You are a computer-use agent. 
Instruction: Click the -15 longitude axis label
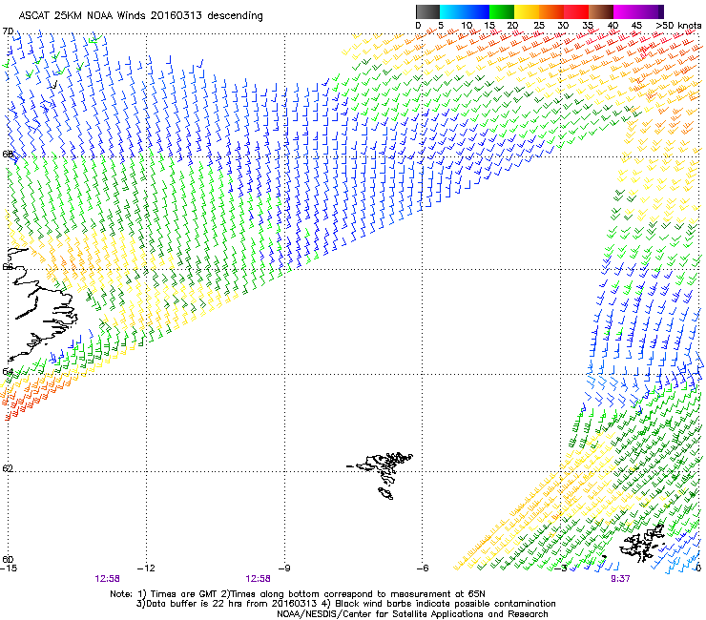pyautogui.click(x=9, y=568)
